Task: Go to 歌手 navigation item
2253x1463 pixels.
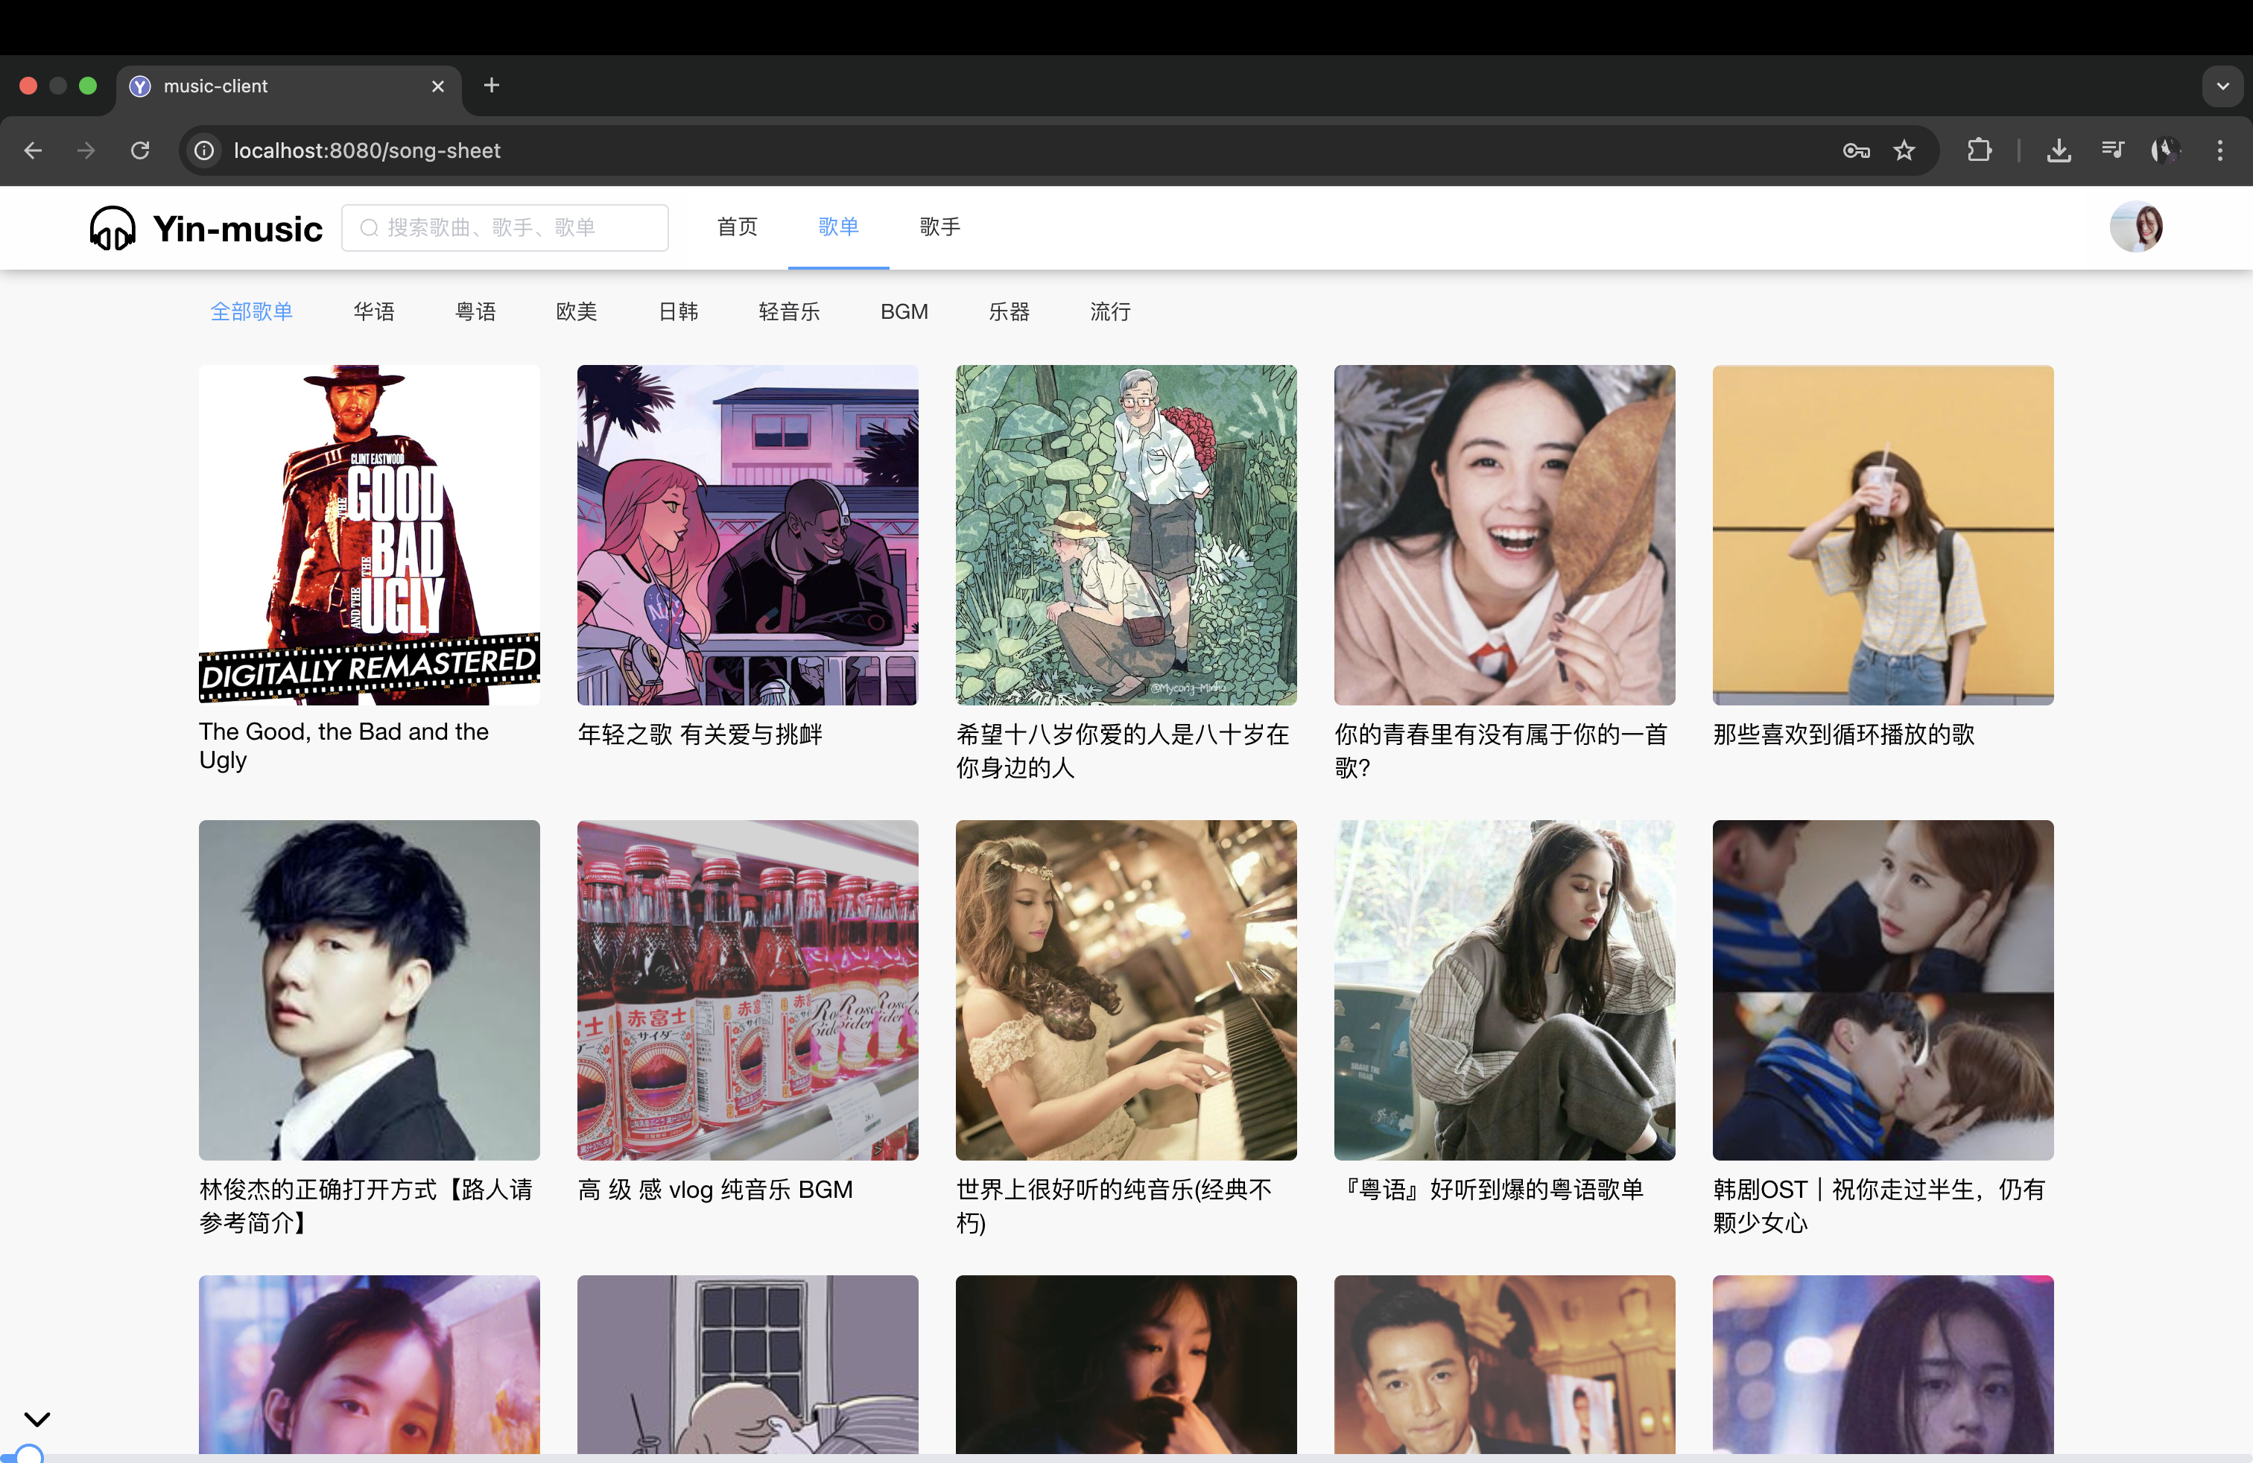Action: (x=940, y=227)
